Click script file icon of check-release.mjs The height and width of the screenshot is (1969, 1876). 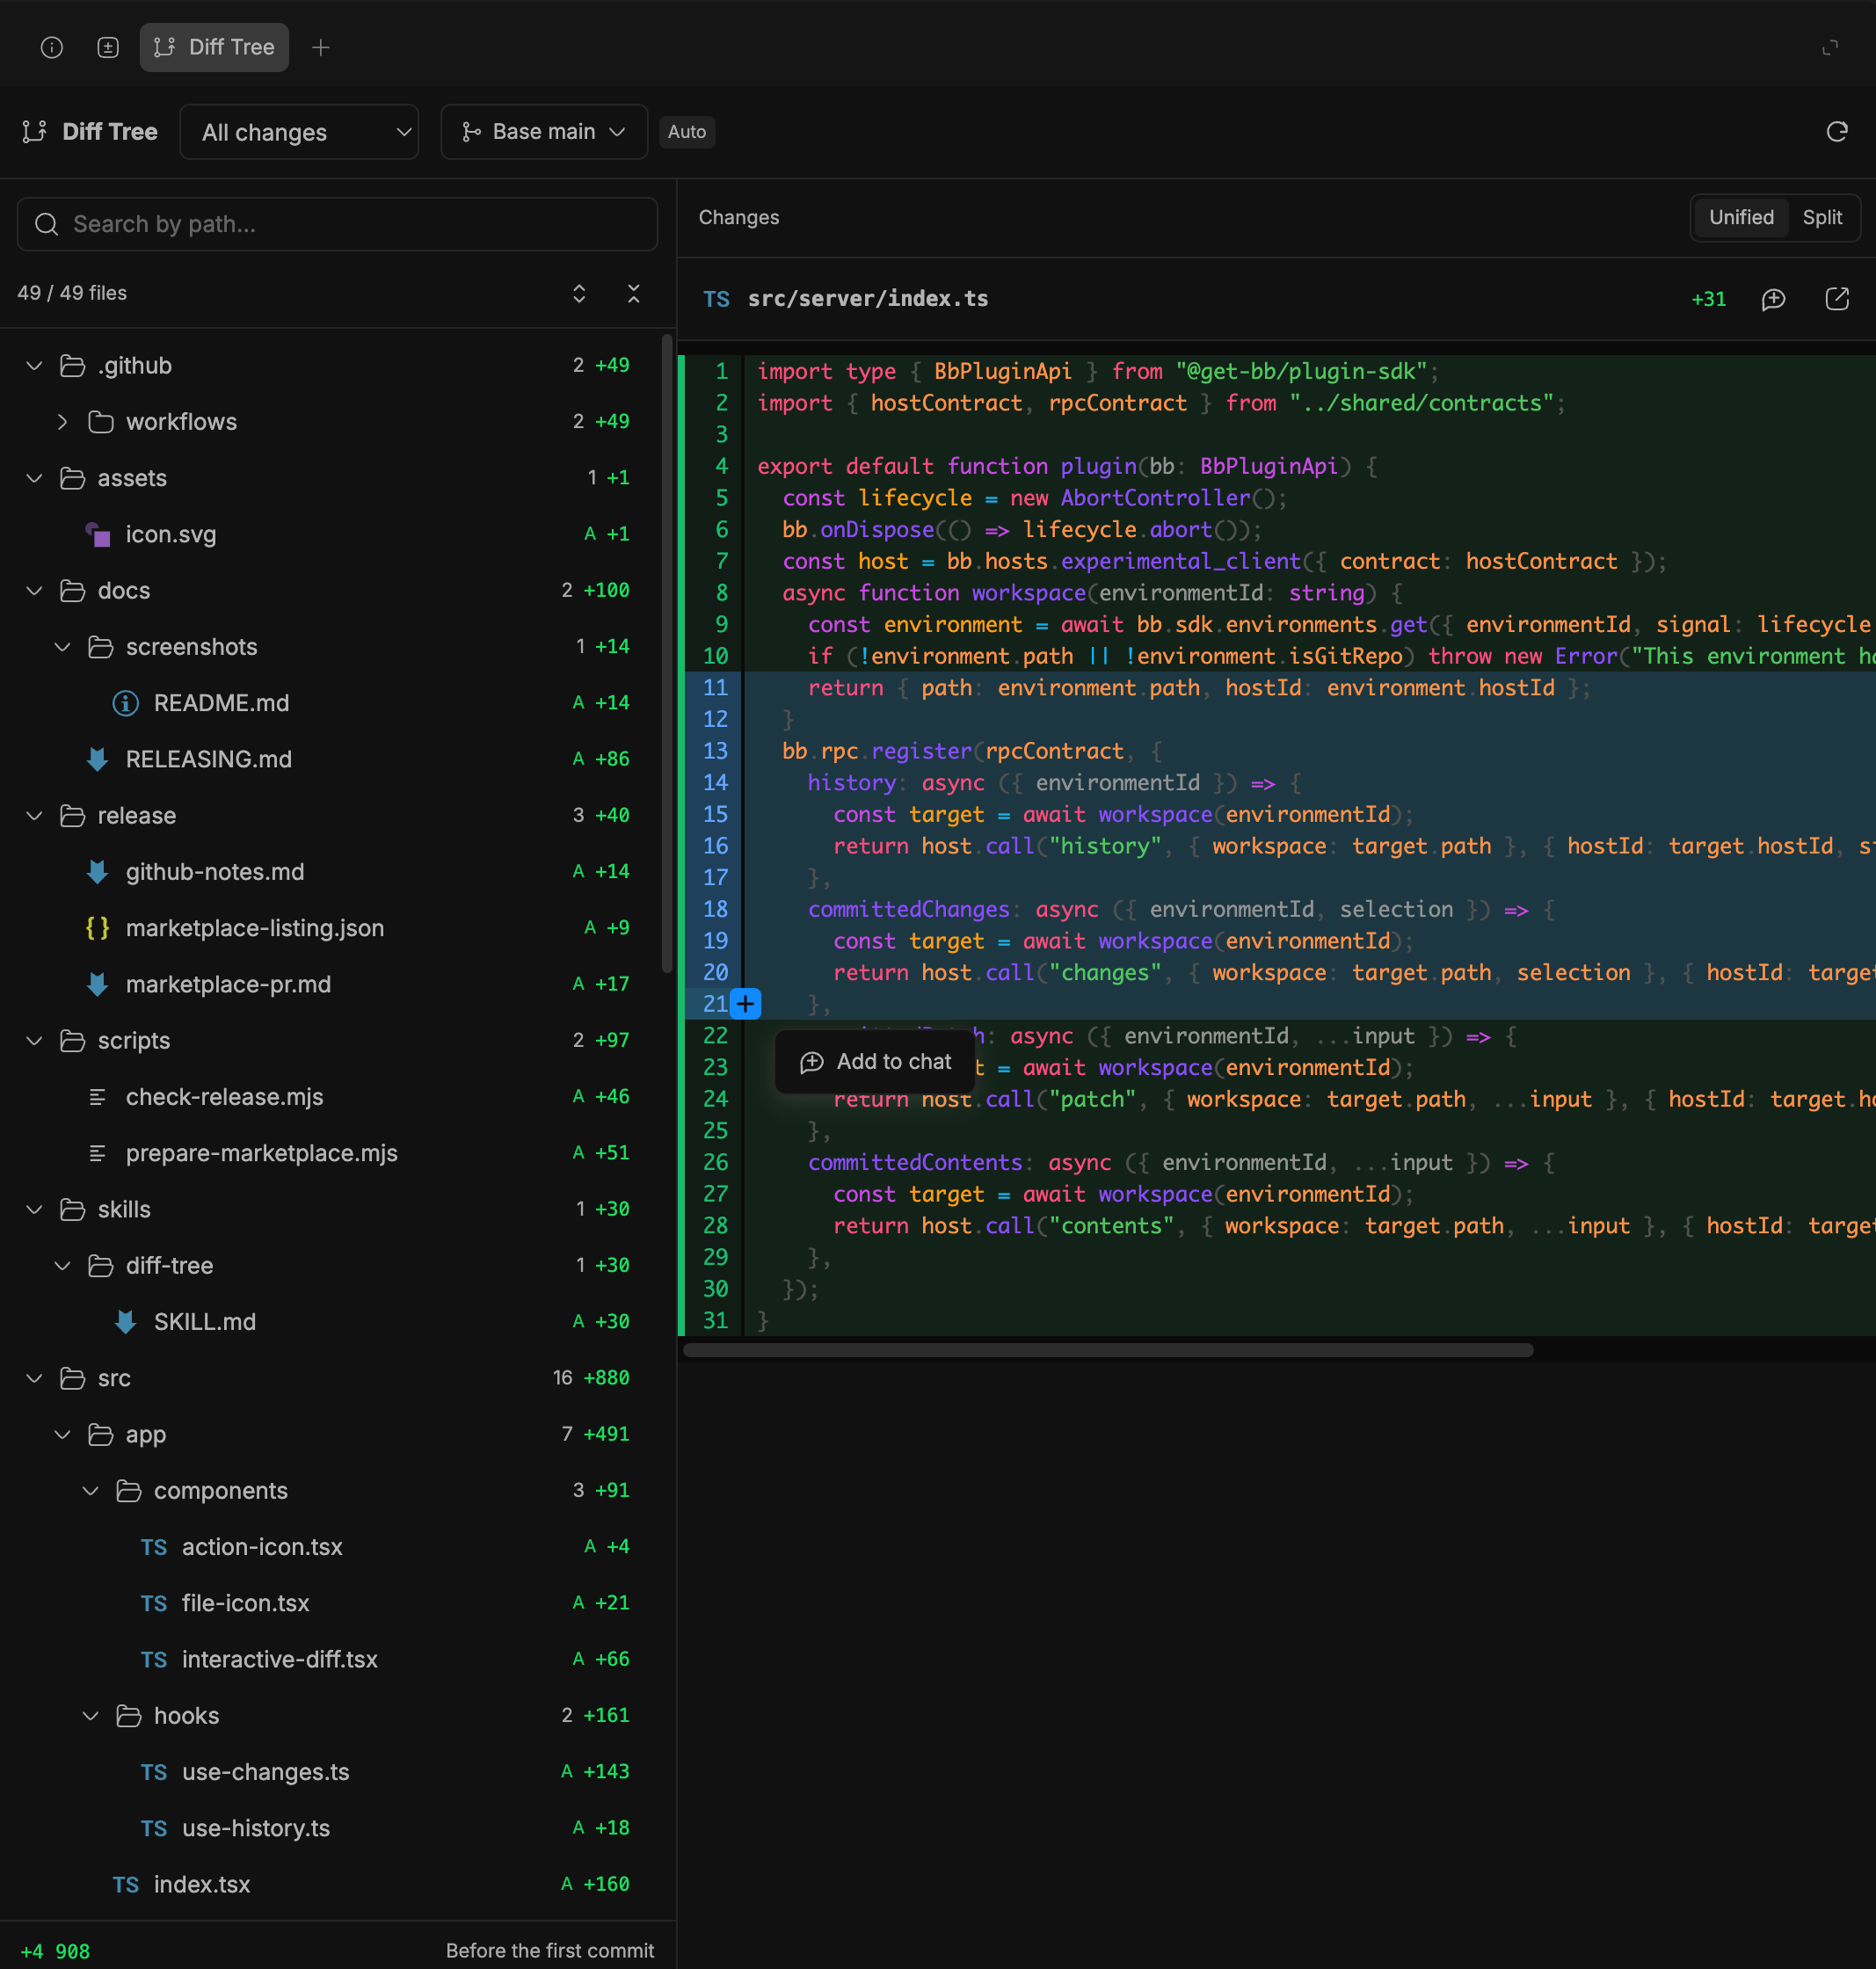pos(98,1097)
